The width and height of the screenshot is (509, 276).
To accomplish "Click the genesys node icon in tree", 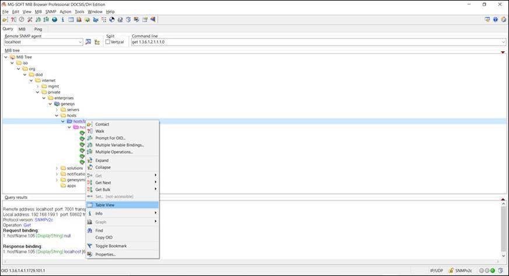I will tap(57, 104).
